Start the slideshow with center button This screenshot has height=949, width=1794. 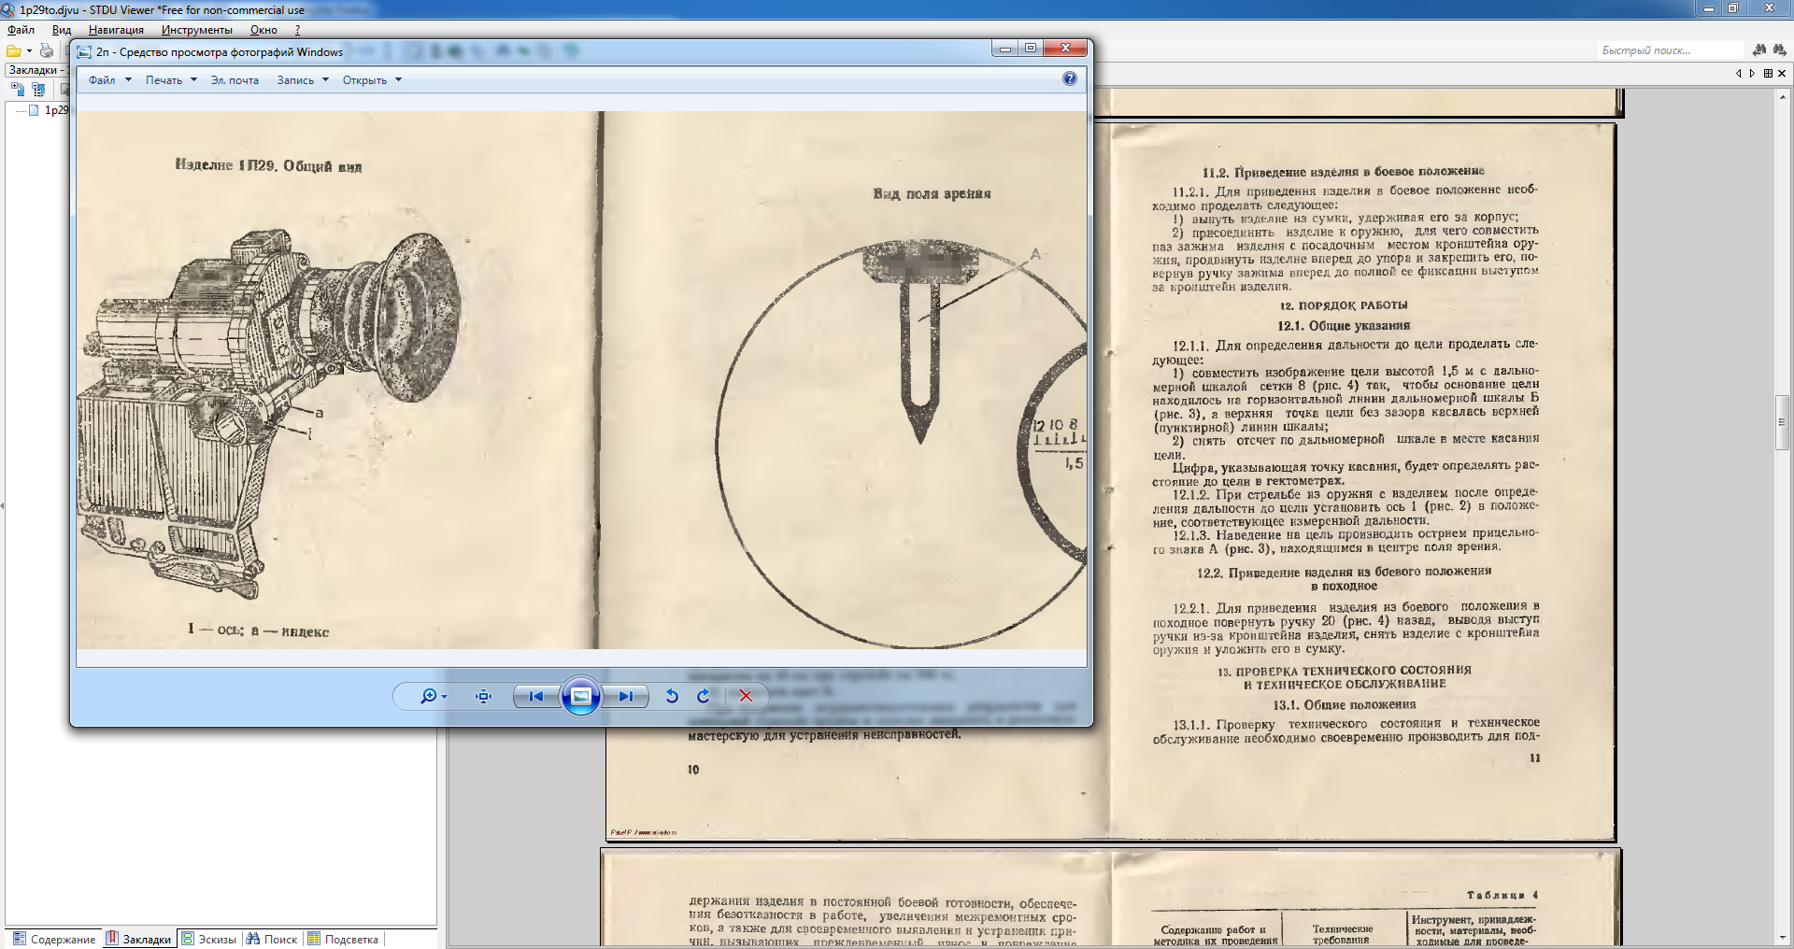coord(580,696)
